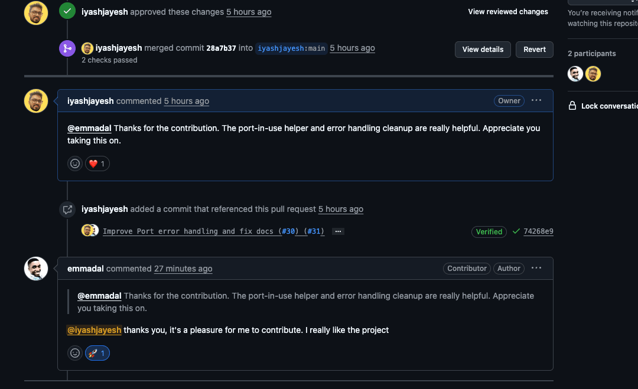Screen dimensions: 638x389
Task: Open the iyashjayesh:main branch link
Action: click(x=292, y=48)
